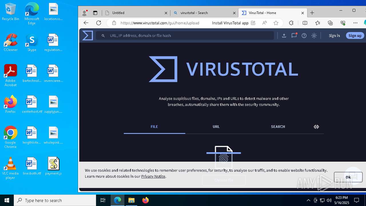
Task: Toggle Edge split screen icon
Action: point(305,23)
